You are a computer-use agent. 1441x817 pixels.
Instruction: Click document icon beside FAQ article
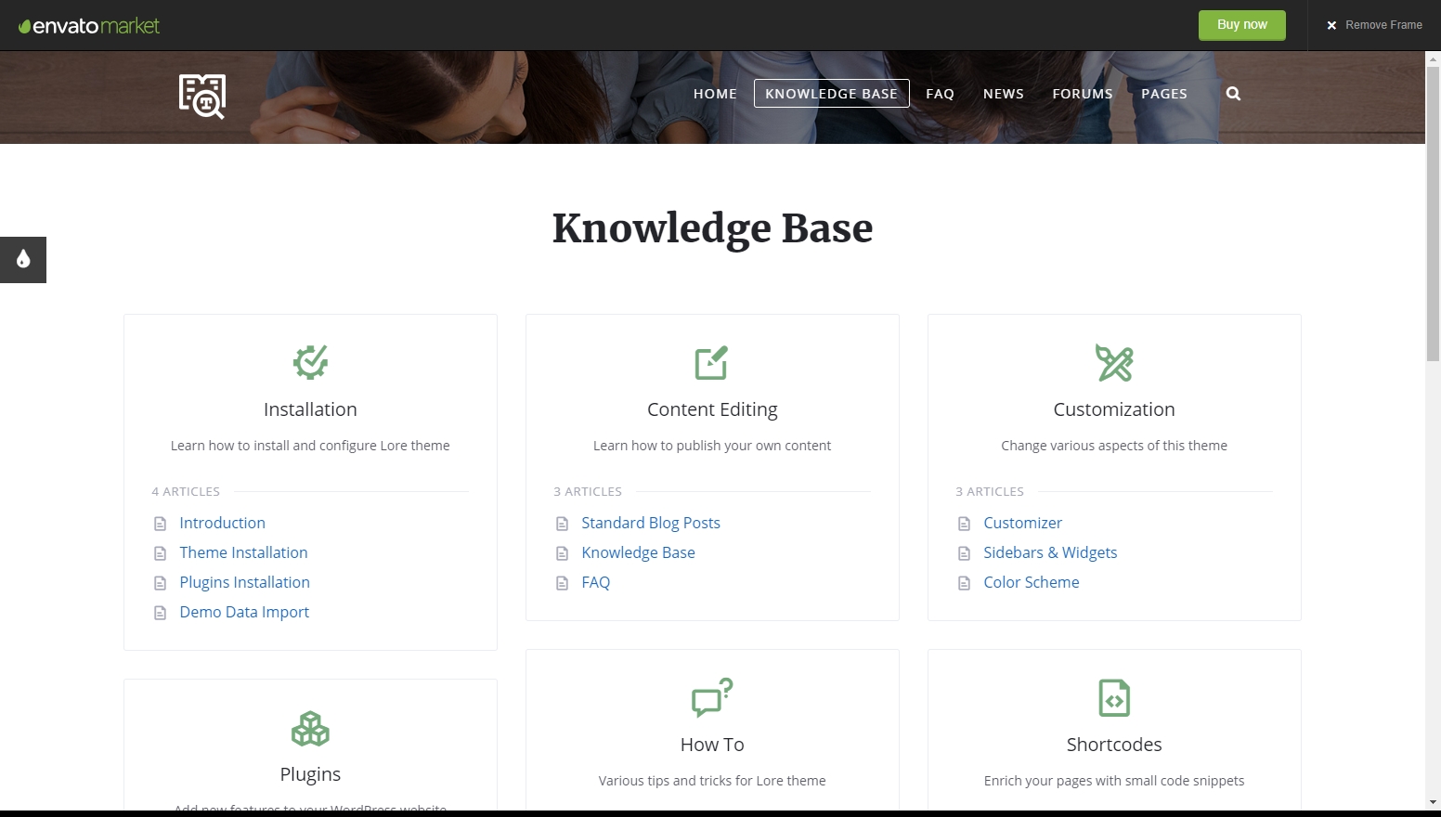click(562, 583)
